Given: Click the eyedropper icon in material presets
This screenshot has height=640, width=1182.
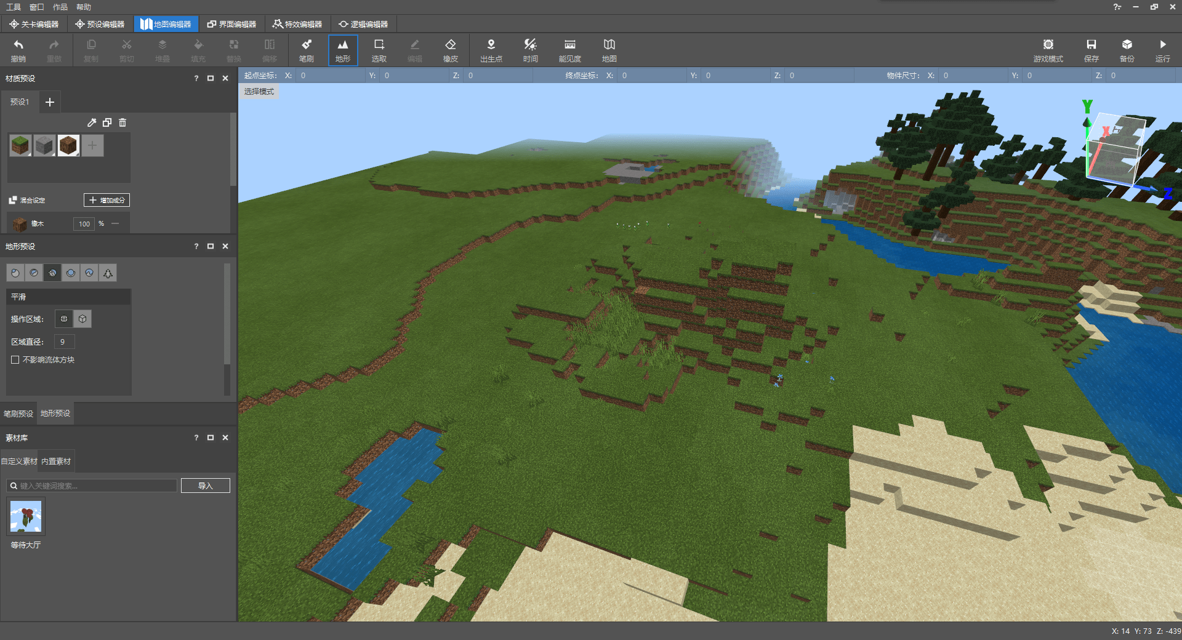Looking at the screenshot, I should pyautogui.click(x=92, y=122).
